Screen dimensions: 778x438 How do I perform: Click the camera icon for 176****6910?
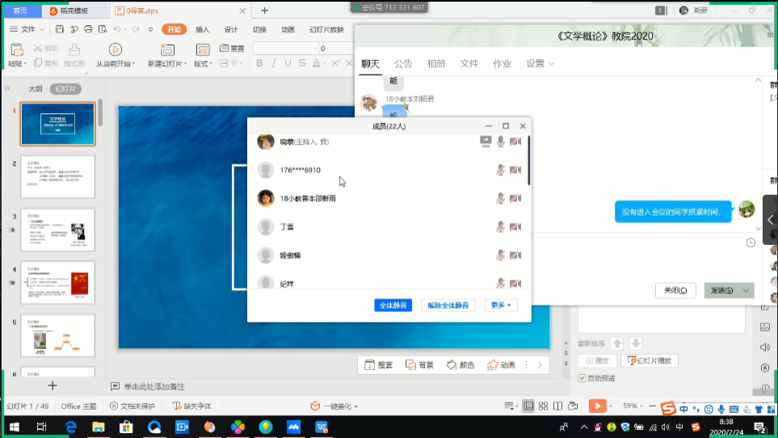tap(515, 170)
